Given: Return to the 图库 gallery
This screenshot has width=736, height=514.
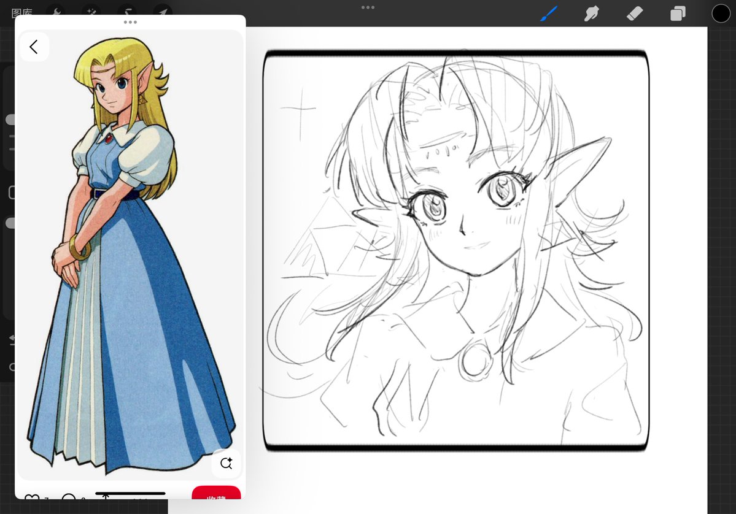Looking at the screenshot, I should point(21,13).
